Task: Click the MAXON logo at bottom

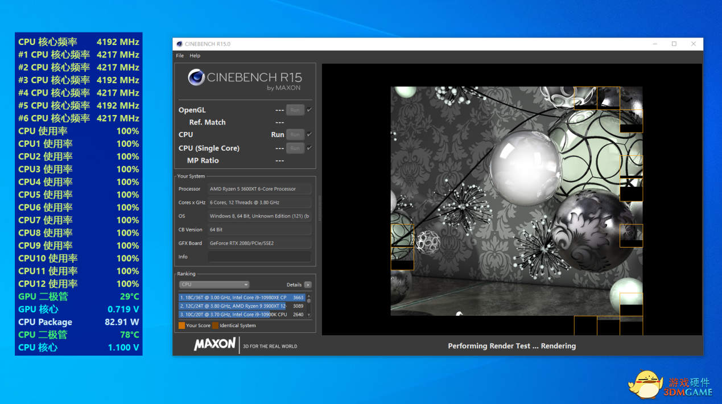Action: 214,344
